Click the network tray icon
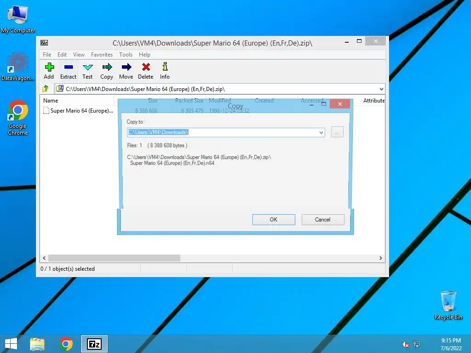Viewport: 471px width, 353px height. pos(417,344)
